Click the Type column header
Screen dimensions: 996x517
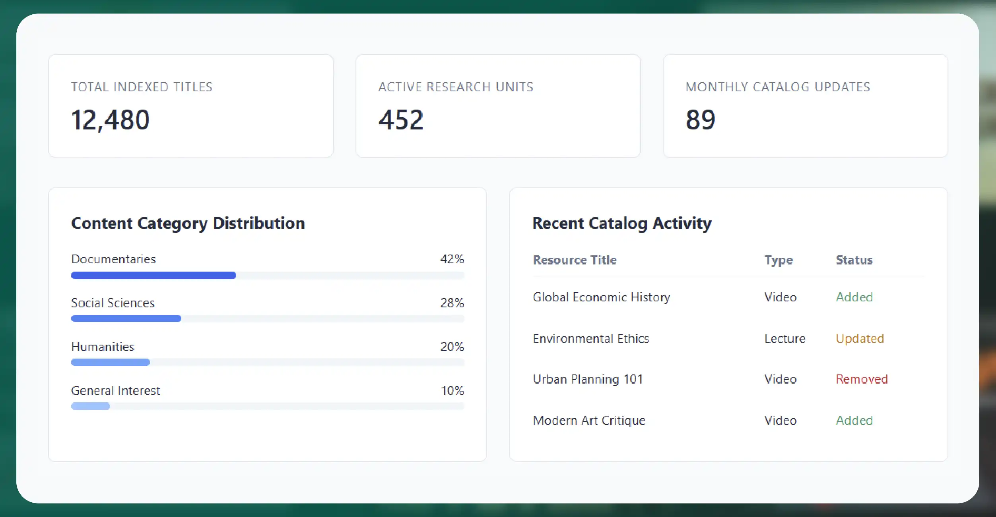[779, 260]
